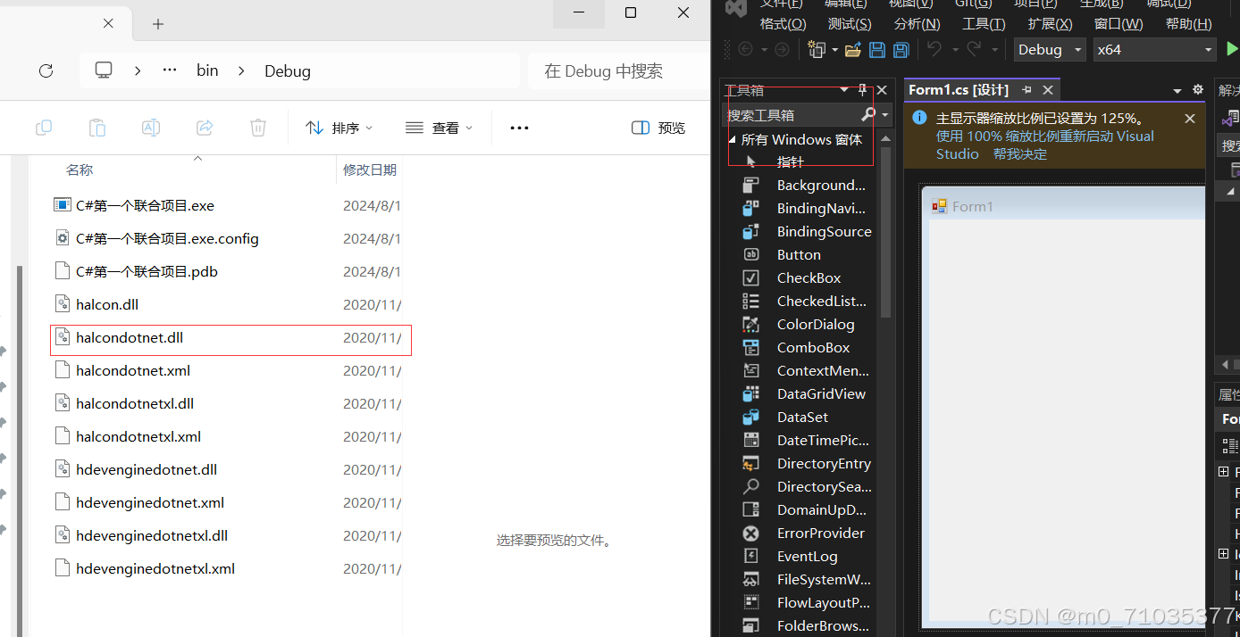This screenshot has height=637, width=1240.
Task: Click the Delete trash icon in Explorer
Action: click(258, 128)
